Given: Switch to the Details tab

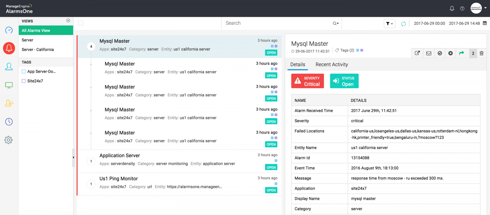Looking at the screenshot, I should [x=298, y=65].
